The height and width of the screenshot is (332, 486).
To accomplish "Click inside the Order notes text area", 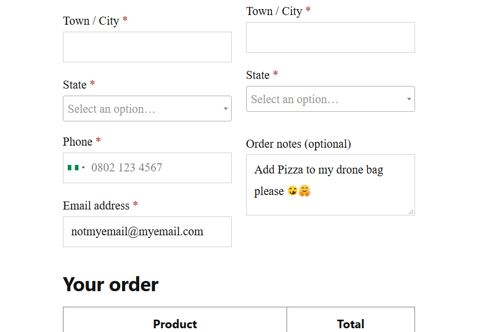I will pyautogui.click(x=330, y=185).
